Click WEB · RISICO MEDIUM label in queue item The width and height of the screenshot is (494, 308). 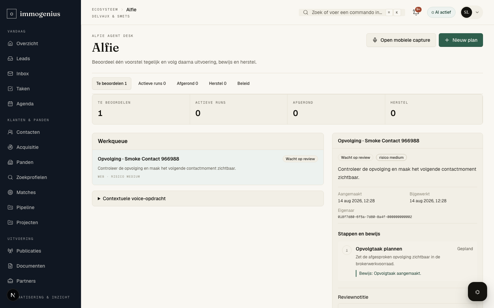point(119,177)
